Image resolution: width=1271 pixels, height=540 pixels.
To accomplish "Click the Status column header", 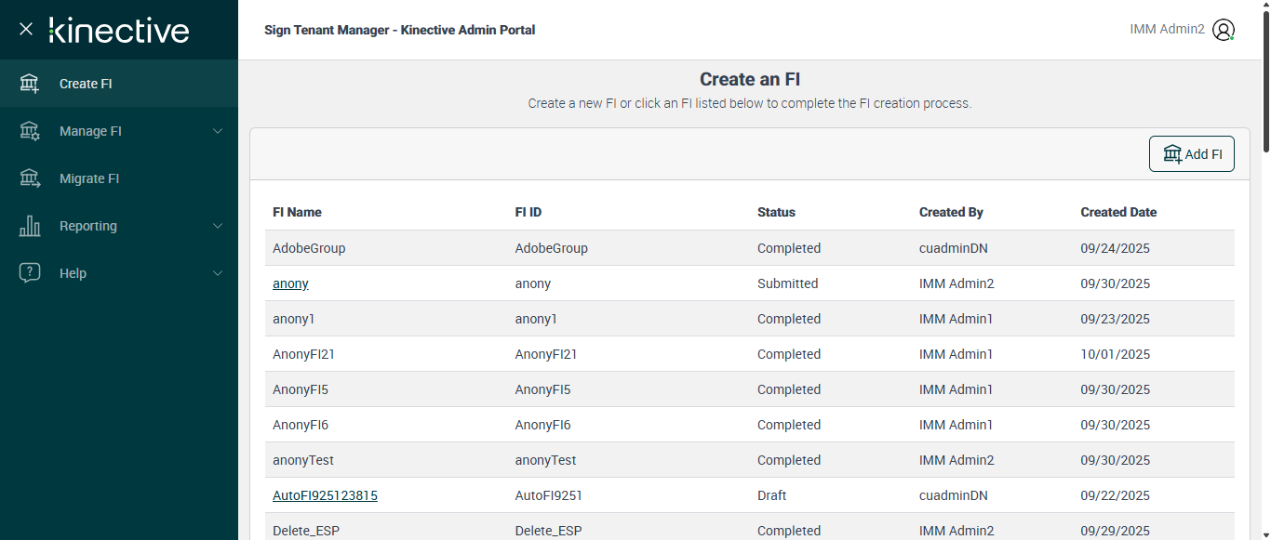I will [x=776, y=212].
